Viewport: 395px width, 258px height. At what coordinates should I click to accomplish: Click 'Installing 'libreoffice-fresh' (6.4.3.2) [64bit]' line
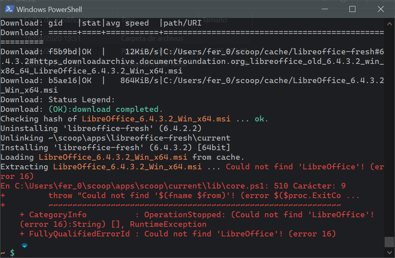[x=116, y=147]
